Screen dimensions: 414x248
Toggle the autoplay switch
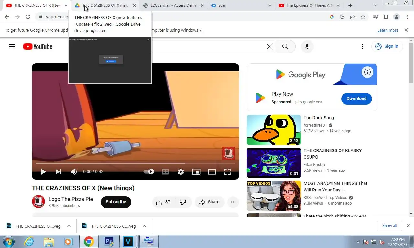pos(149,172)
